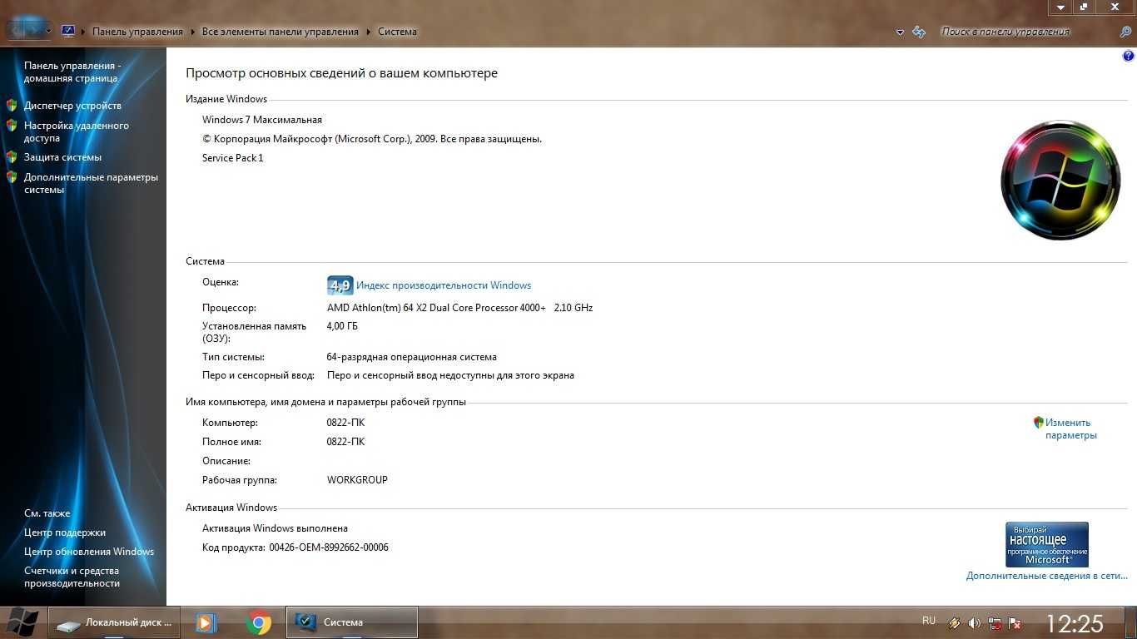Open the Локальный диск taskbar window

115,622
